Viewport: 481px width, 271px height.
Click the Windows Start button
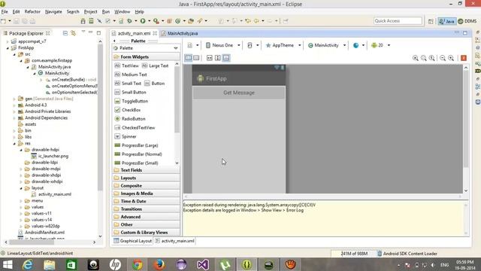8,264
